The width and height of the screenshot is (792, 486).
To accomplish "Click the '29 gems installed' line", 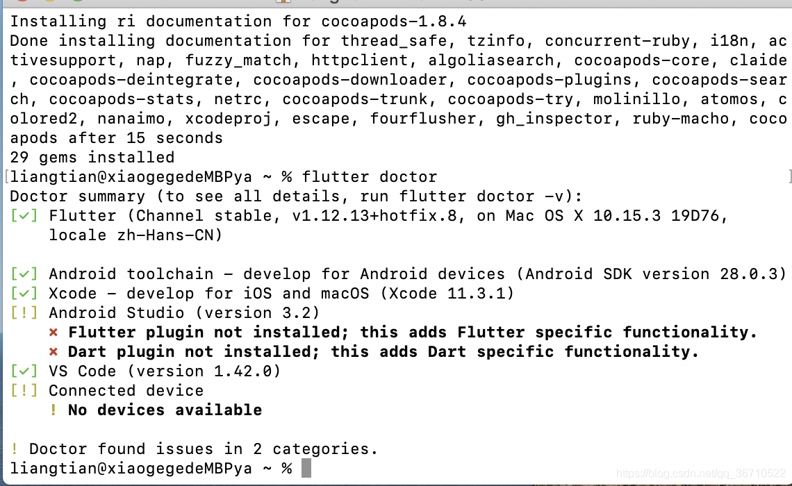I will (x=92, y=158).
